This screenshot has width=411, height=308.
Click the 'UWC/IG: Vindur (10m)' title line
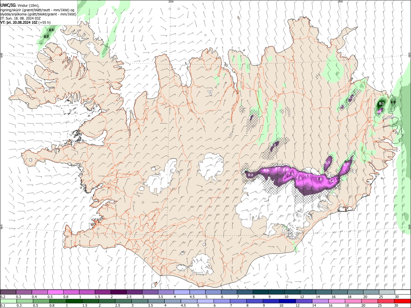[20, 5]
